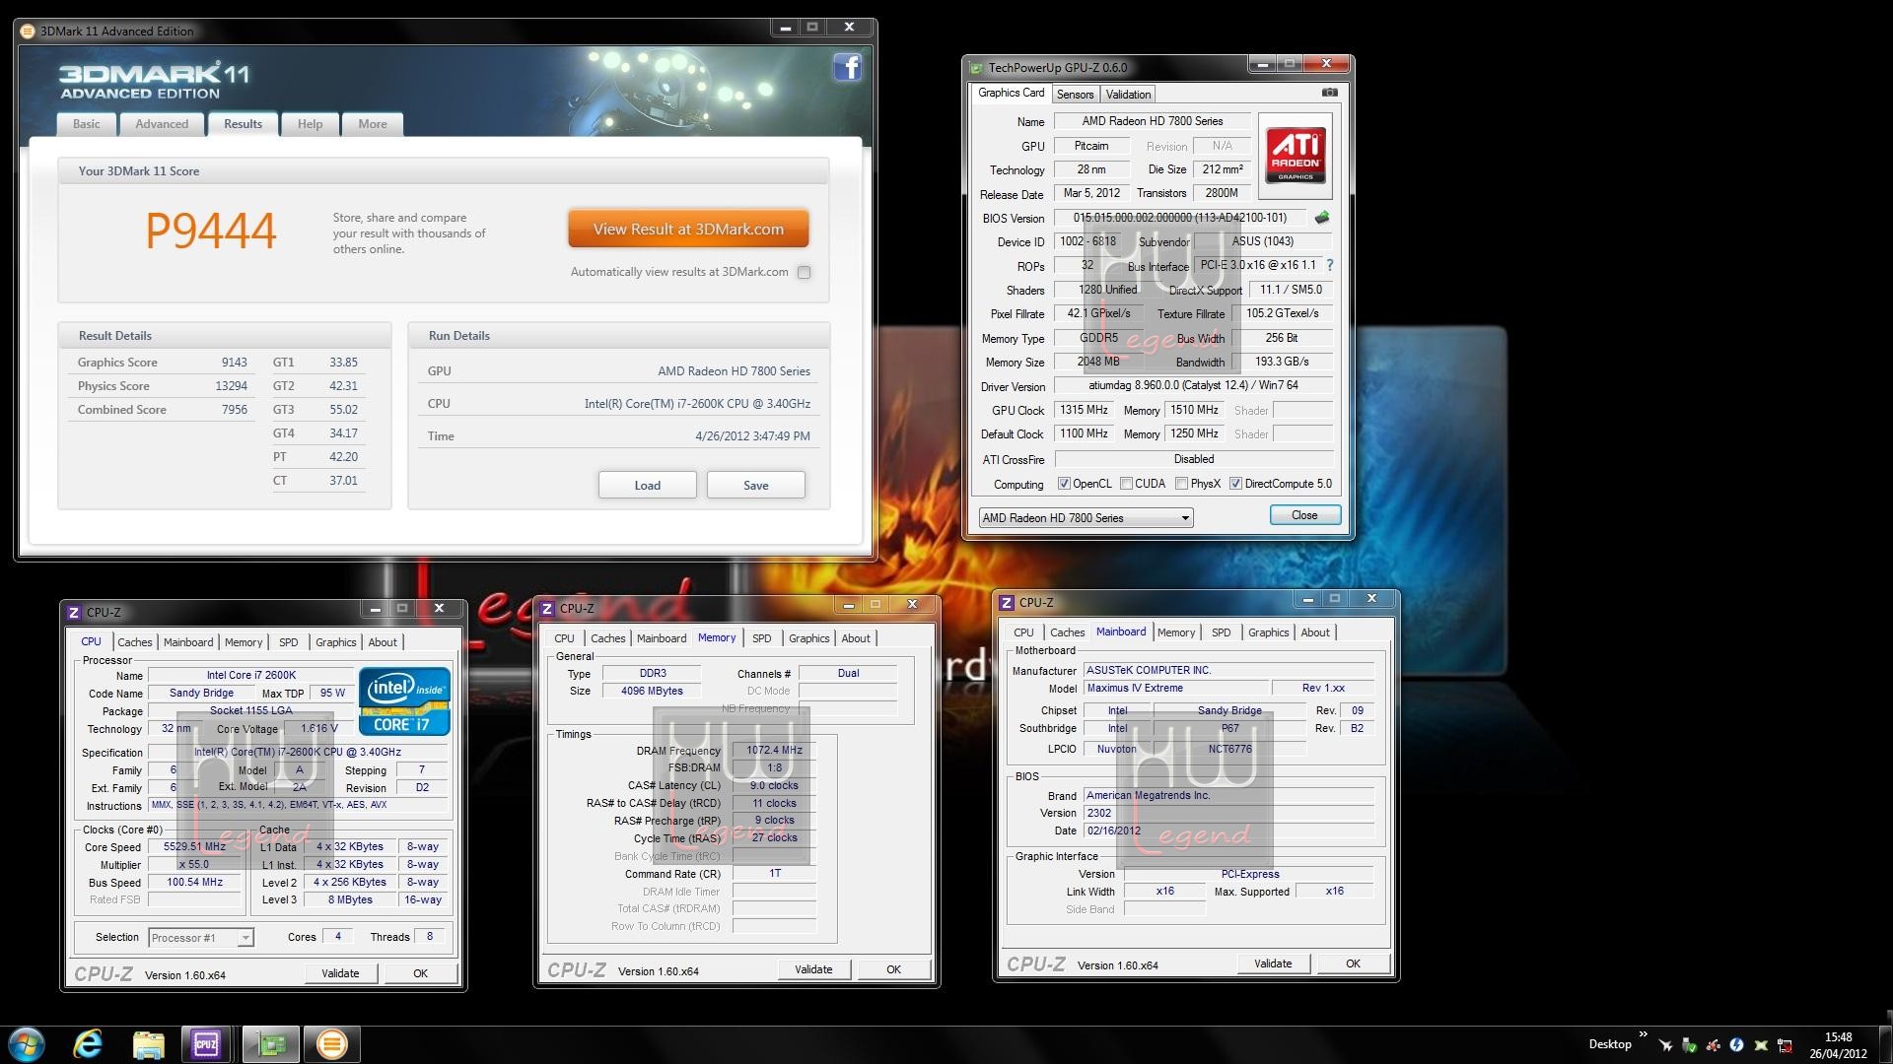1893x1064 pixels.
Task: Click the Combined Score 7956 value
Action: click(235, 410)
